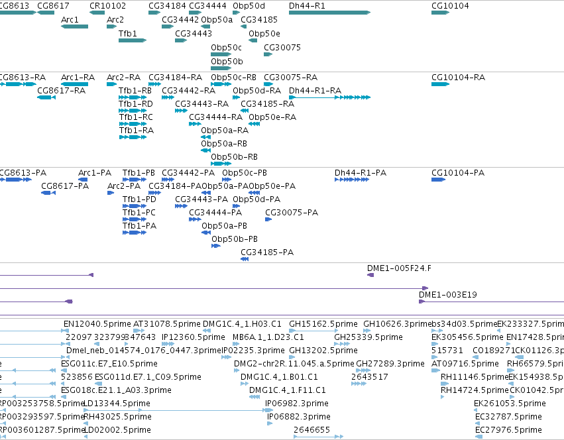Screen dimensions: 564x440
Task: Select the Obp50a-RA transcript label
Action: pos(225,131)
